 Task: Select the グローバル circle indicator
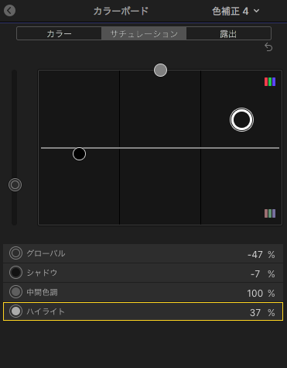[15, 253]
